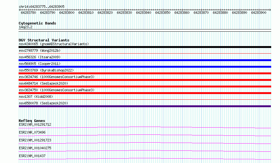280x163 pixels.
Task: Open the DGV Structural Variants track heading
Action: [44, 40]
